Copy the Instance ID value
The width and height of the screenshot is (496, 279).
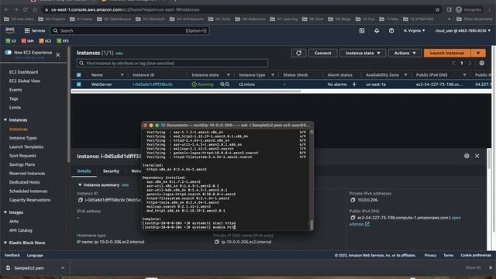(81, 200)
